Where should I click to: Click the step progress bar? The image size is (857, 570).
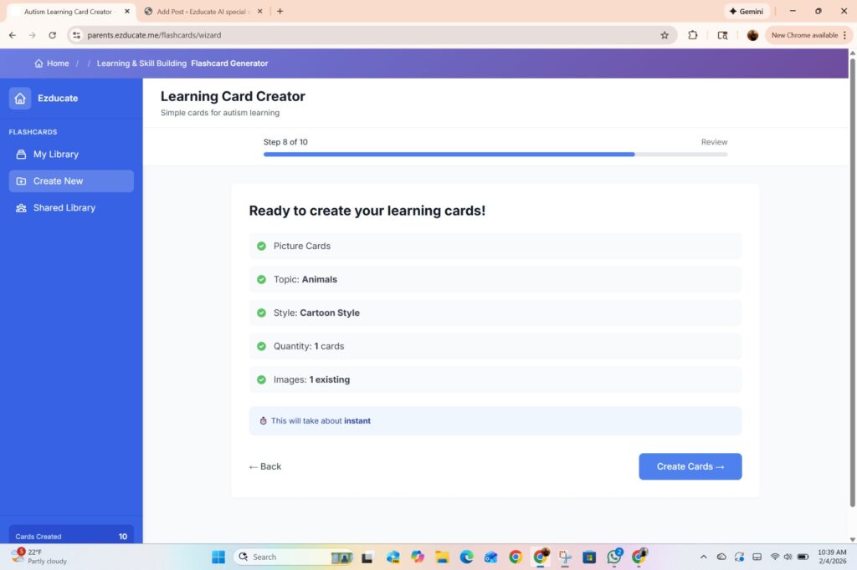495,155
